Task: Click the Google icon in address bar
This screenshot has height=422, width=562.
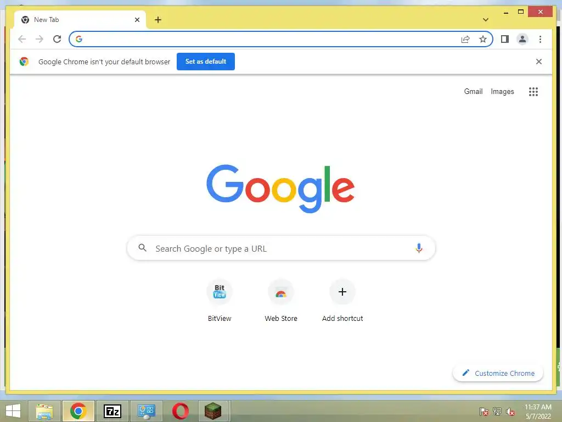Action: pyautogui.click(x=79, y=39)
